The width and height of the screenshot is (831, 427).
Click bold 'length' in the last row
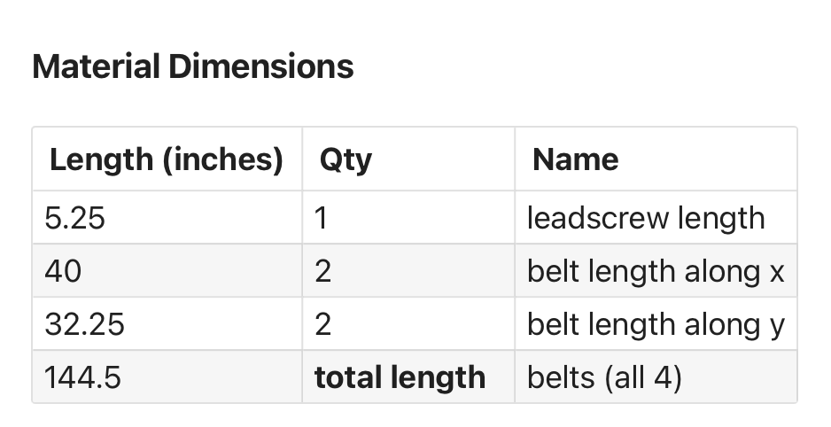pyautogui.click(x=441, y=378)
